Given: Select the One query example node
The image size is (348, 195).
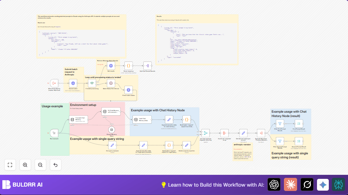Looking at the screenshot, I should [112, 146].
